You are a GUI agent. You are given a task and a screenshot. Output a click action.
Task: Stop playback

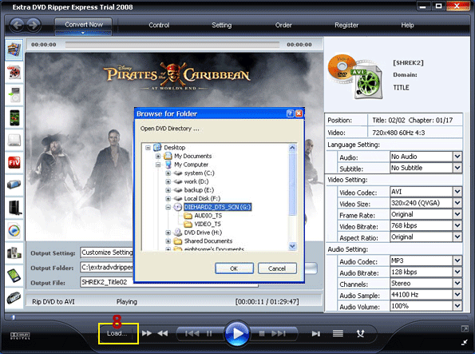pyautogui.click(x=262, y=334)
